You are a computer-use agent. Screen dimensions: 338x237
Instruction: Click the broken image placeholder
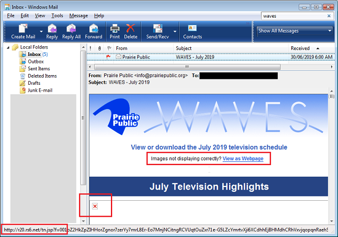95,206
